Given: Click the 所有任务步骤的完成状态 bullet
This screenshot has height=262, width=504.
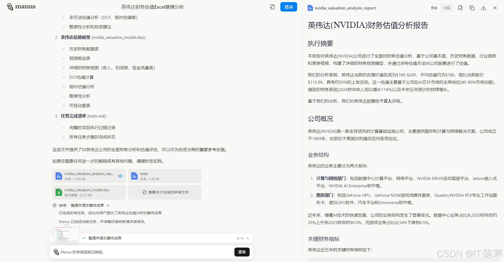Looking at the screenshot, I should tap(92, 137).
